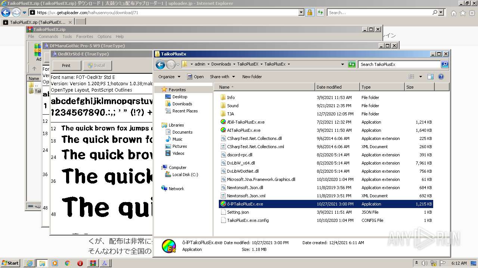Click the Open button in Explorer toolbar
This screenshot has width=478, height=268.
(x=195, y=77)
